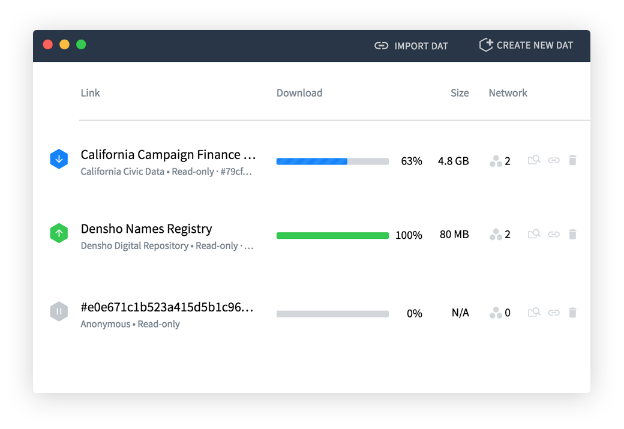Viewport: 624px width, 429px height.
Task: Delete the Anonymous #e0e671c1b523 dat
Action: pos(572,313)
